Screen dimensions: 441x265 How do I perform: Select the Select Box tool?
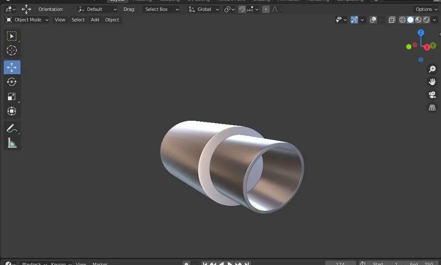pos(12,36)
